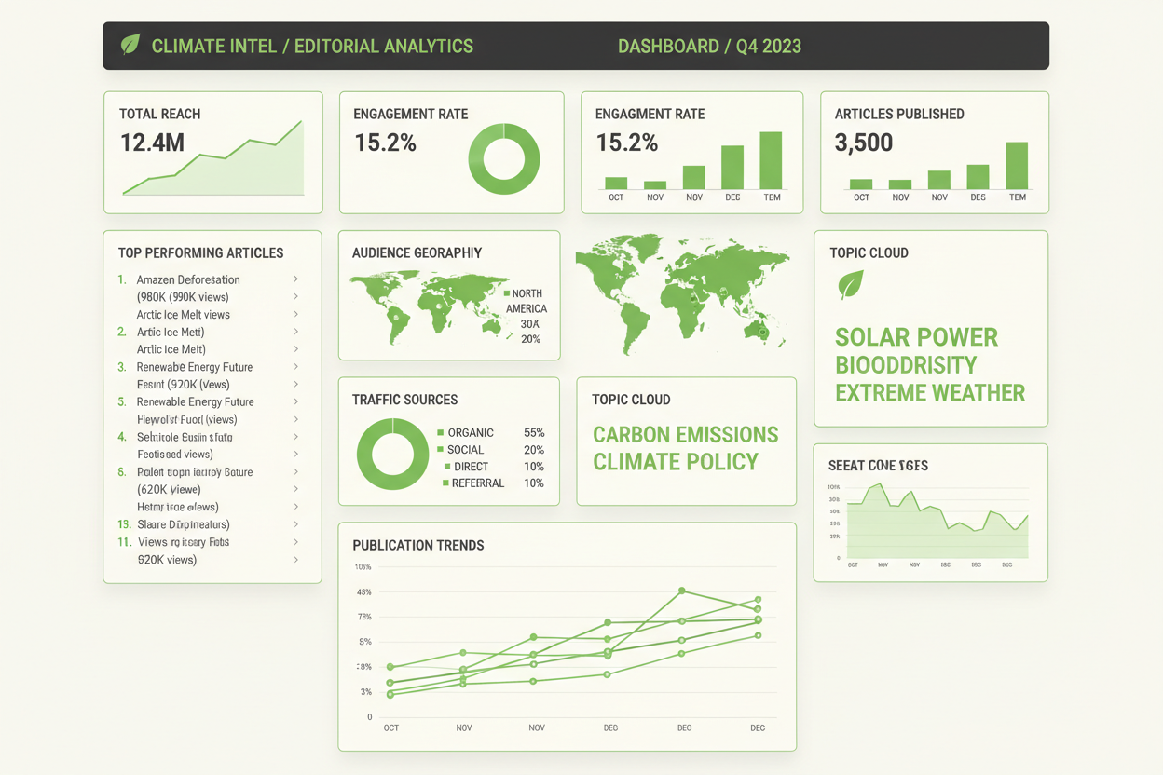Open the Amazen Deforestation article
1163x775 pixels.
pyautogui.click(x=188, y=279)
